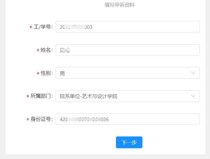Click the 所属部门 field label
This screenshot has width=210, height=159.
(x=41, y=96)
